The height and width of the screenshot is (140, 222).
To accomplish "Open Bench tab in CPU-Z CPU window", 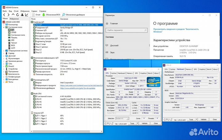I will [150, 73].
